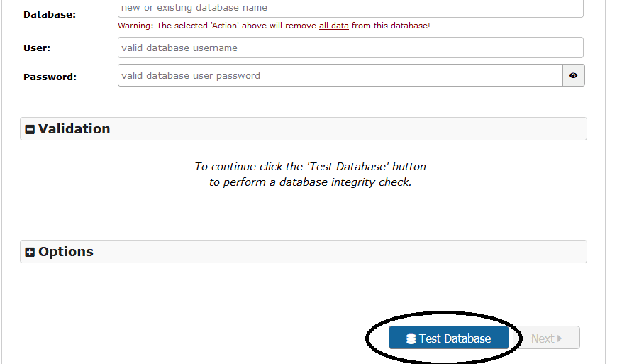The height and width of the screenshot is (364, 639).
Task: Focus the database name input field
Action: coord(350,8)
